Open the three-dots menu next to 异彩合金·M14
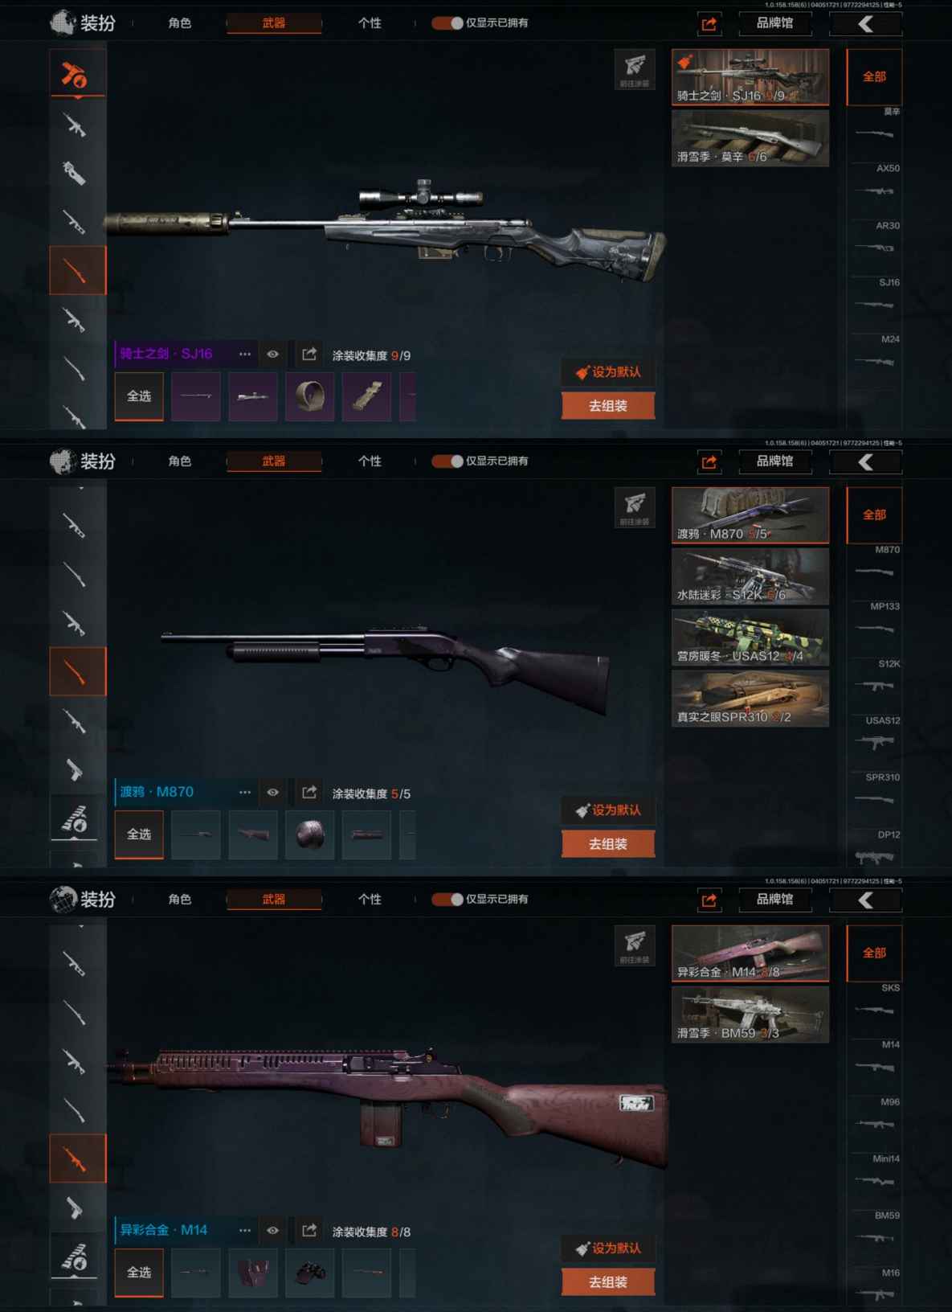This screenshot has height=1312, width=952. [245, 1230]
